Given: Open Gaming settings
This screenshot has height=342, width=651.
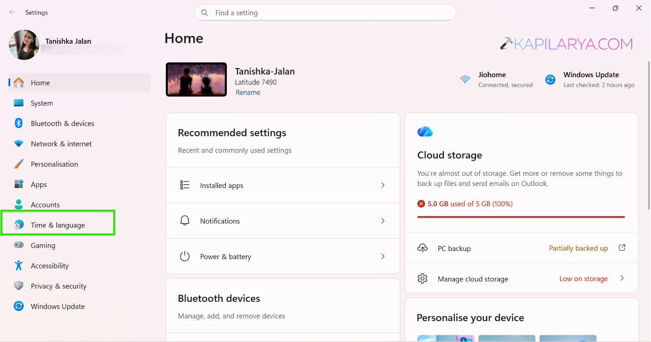Looking at the screenshot, I should tap(79, 245).
